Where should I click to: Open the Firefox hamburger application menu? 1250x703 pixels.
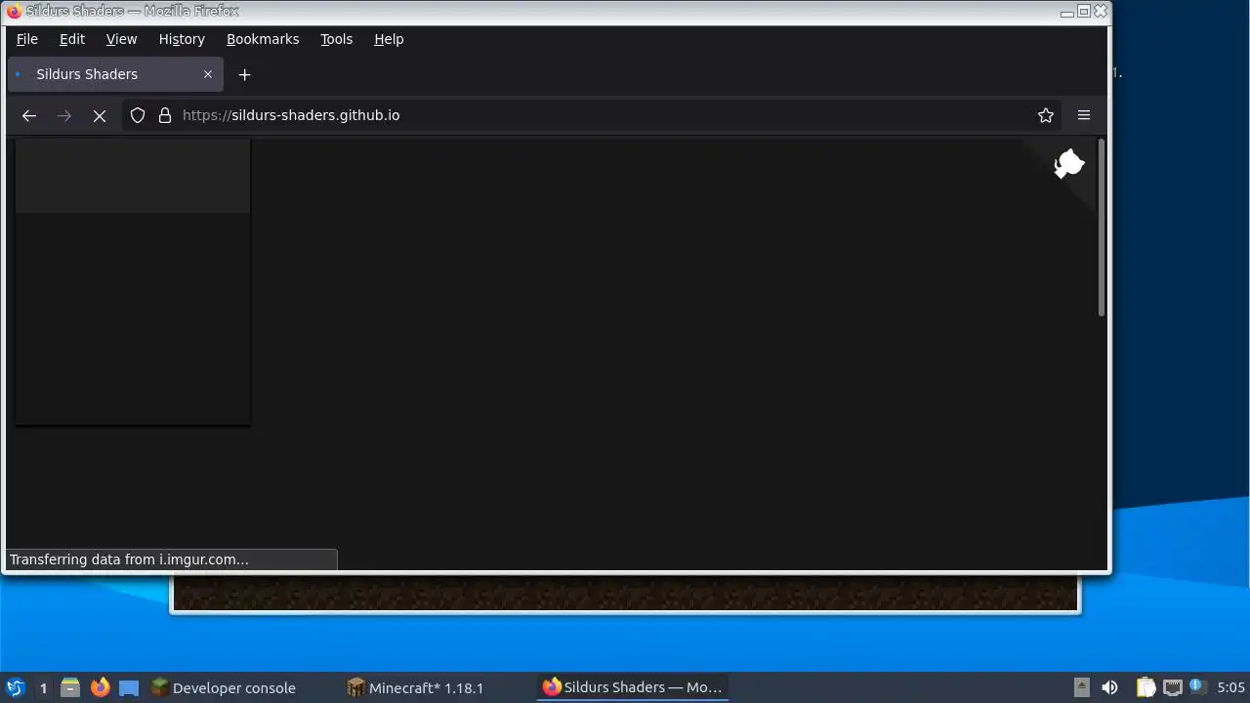(x=1084, y=115)
